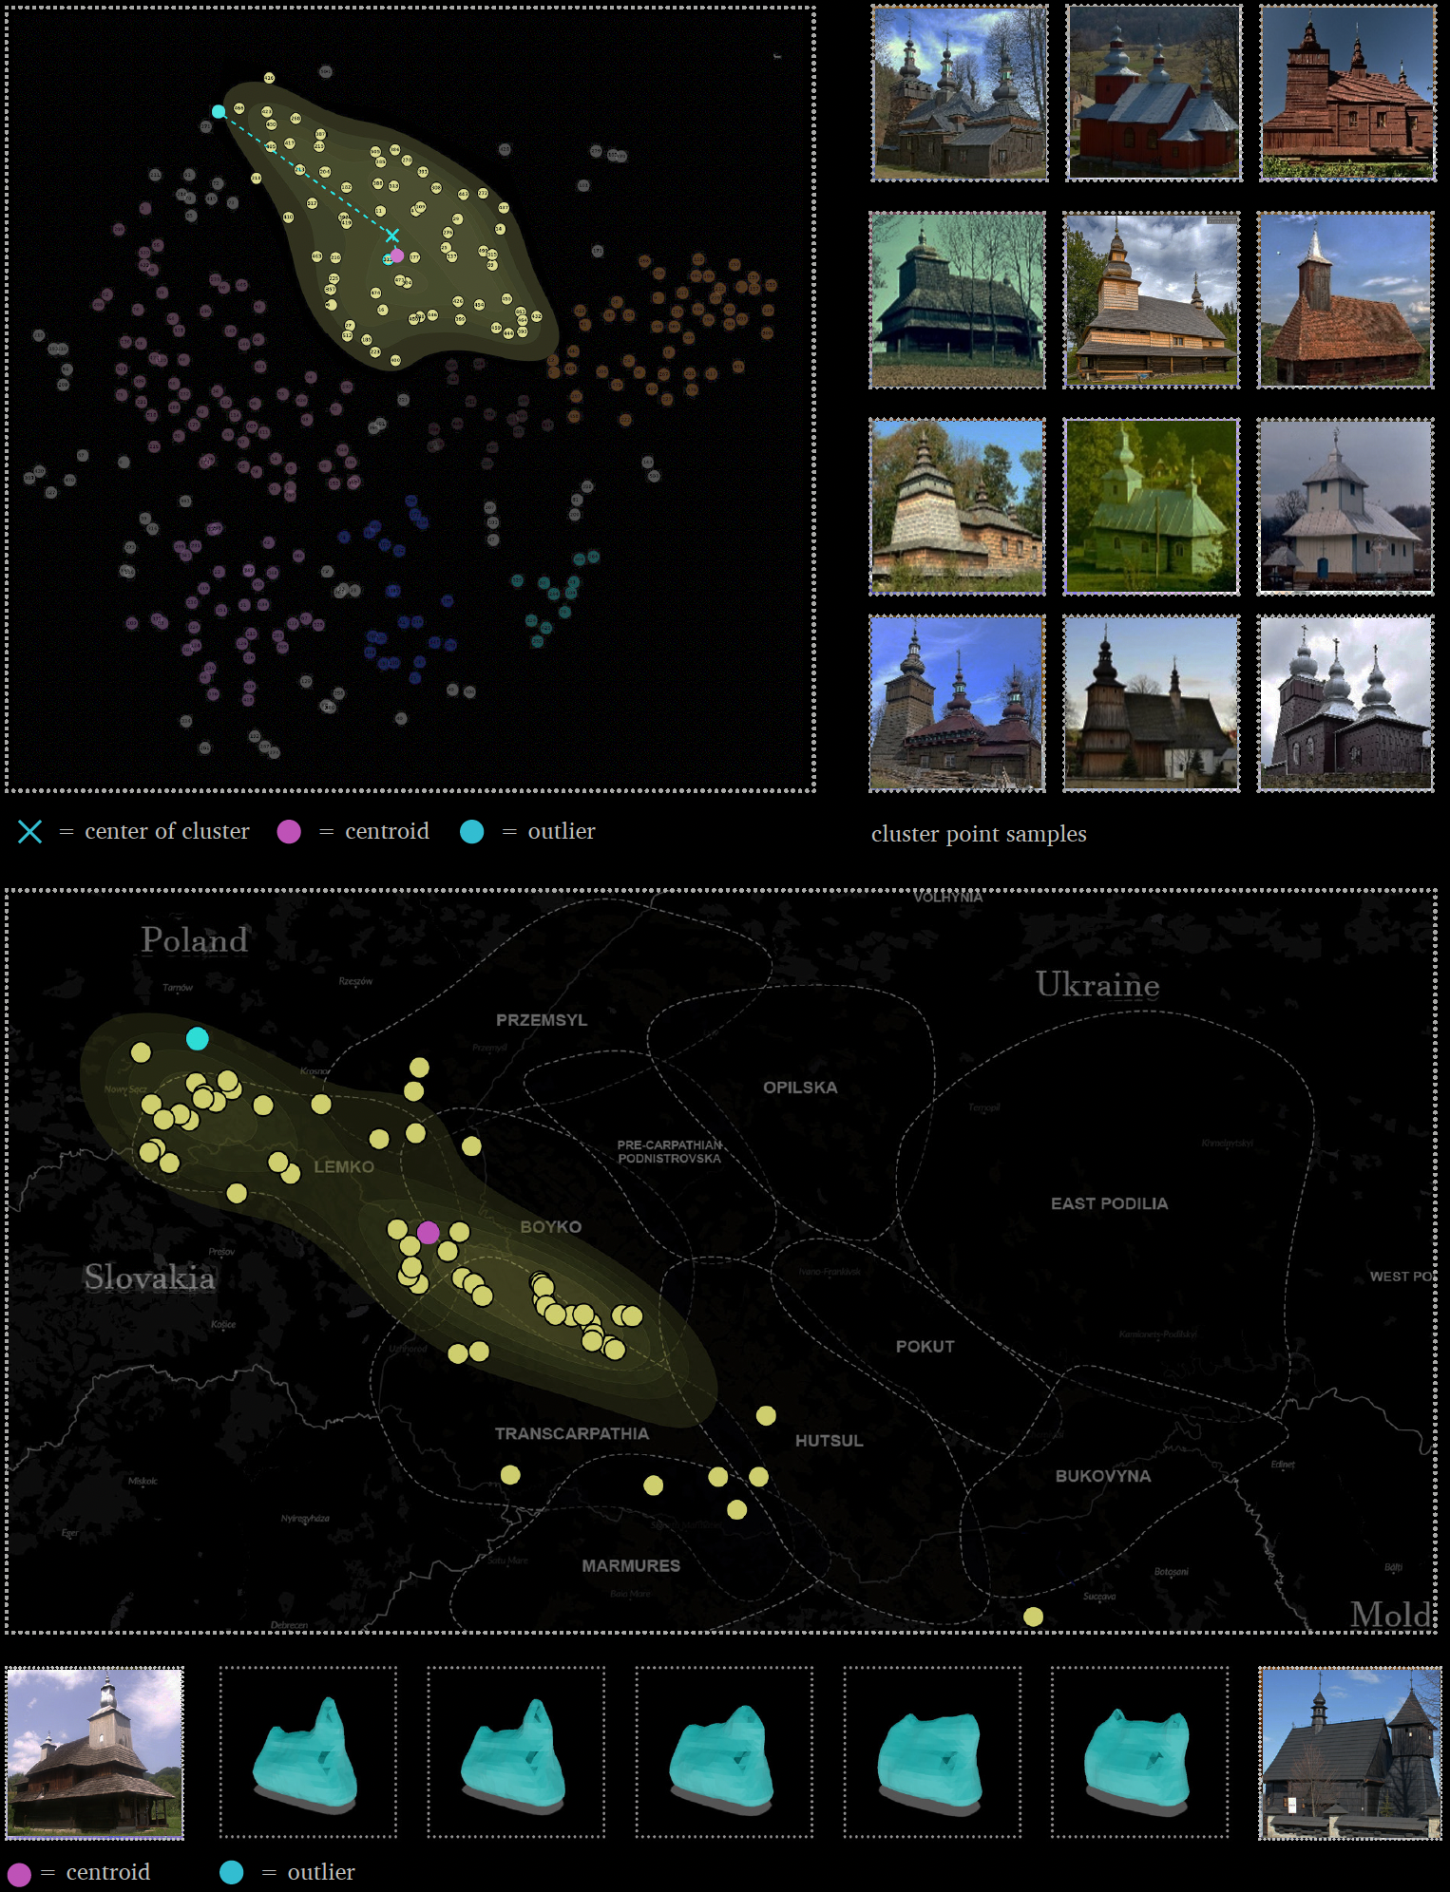Viewport: 1450px width, 1892px height.
Task: Click the Ukraine country label
Action: coord(1097,985)
